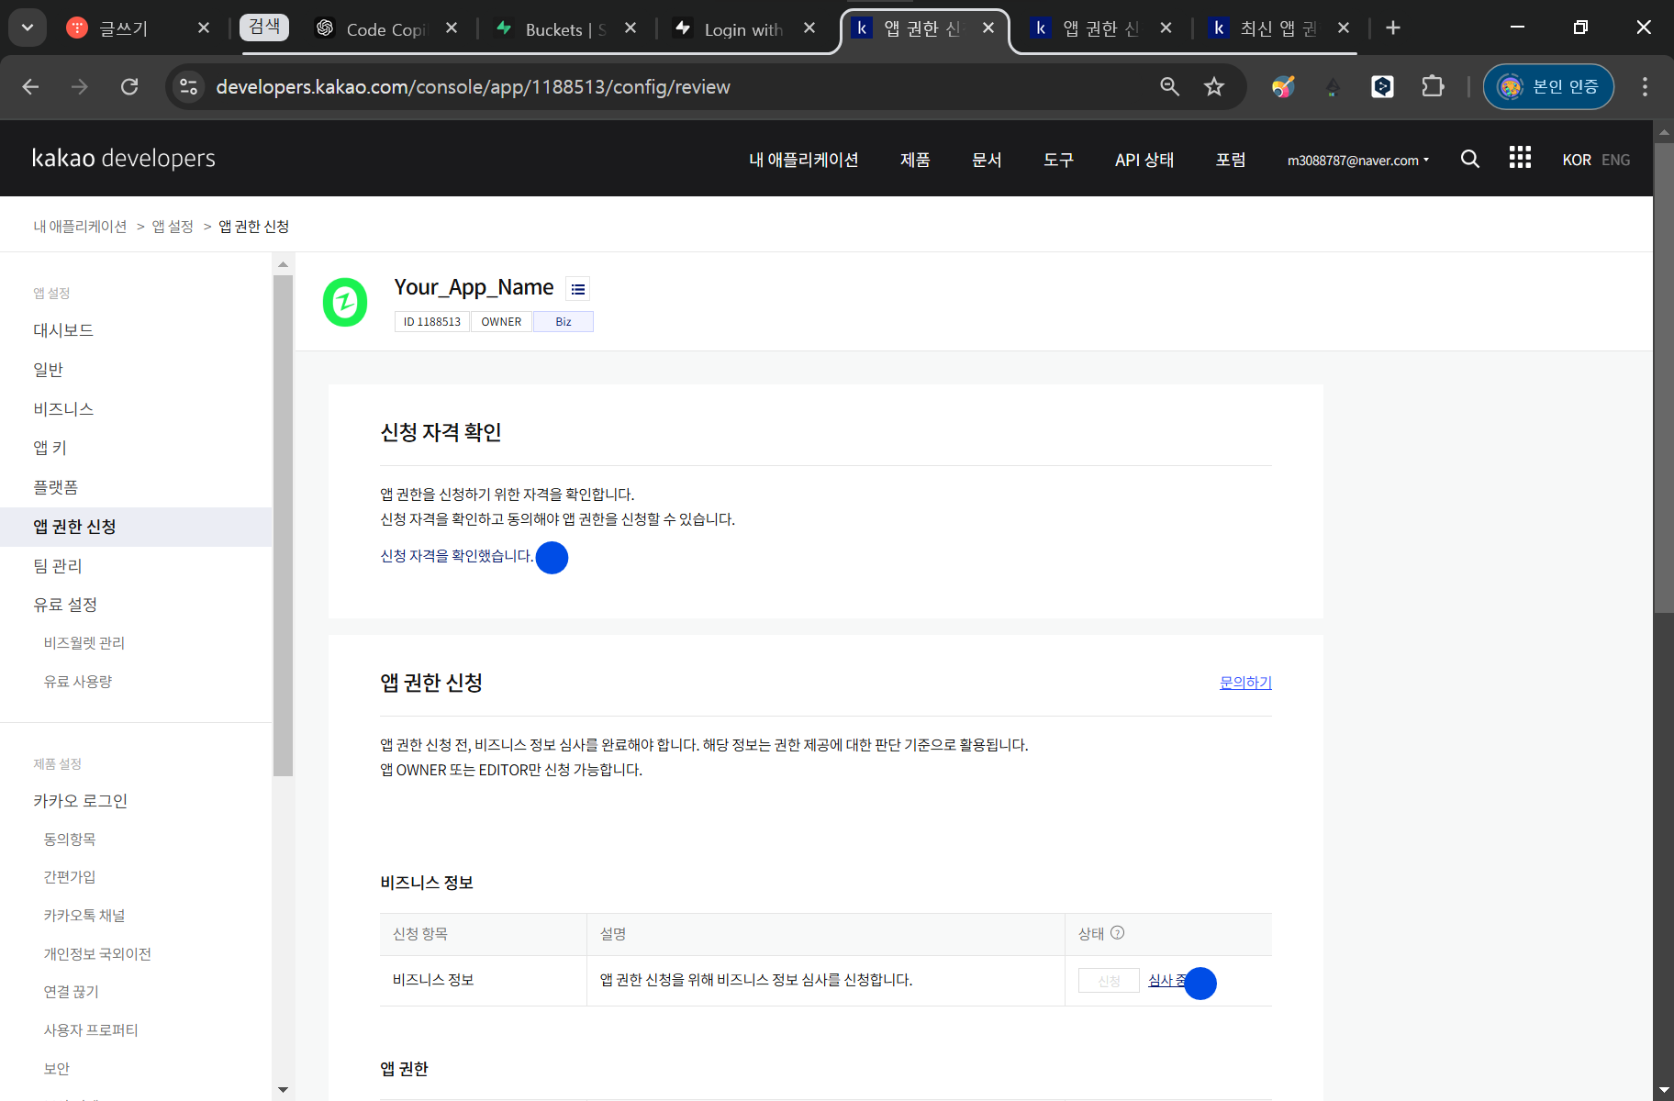Open 카카오톡 채널 in the sidebar
This screenshot has width=1674, height=1101.
pos(84,916)
